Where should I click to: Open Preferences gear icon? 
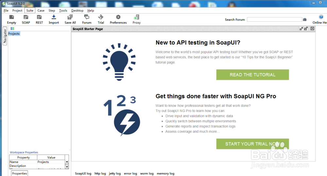pos(118,20)
